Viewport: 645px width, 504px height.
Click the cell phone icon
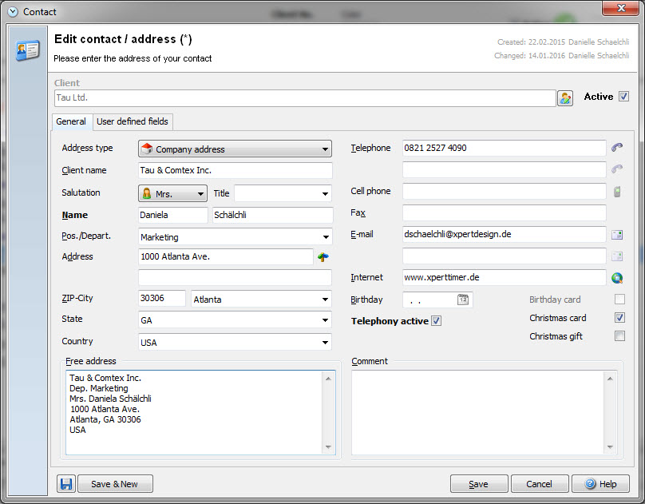617,192
